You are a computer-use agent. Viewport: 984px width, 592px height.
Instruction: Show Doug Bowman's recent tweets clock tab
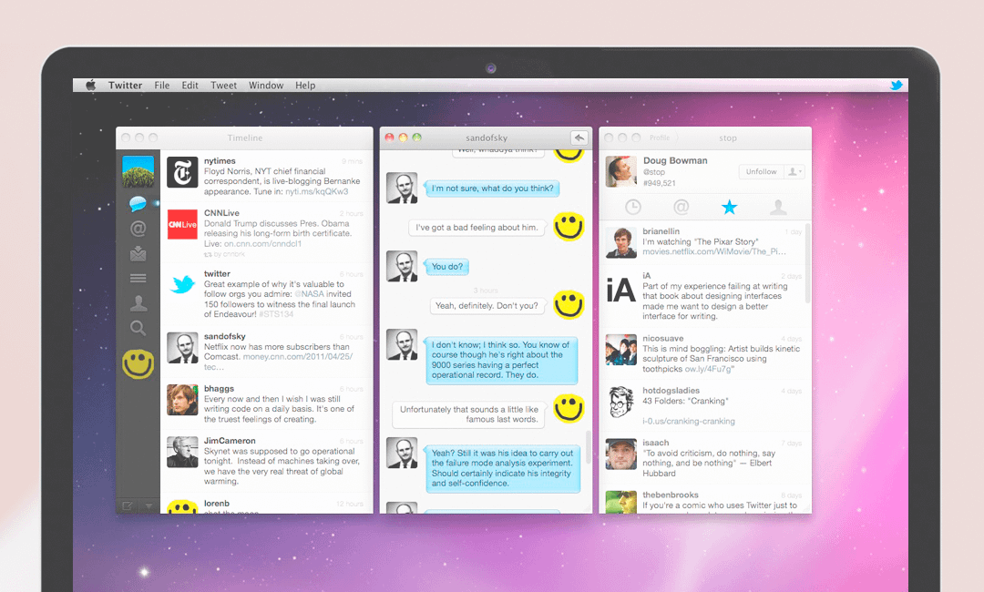pyautogui.click(x=632, y=207)
